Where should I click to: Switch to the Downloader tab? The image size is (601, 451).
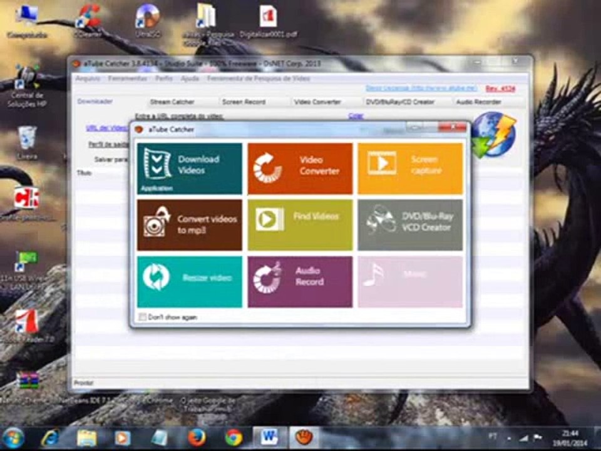click(x=95, y=101)
